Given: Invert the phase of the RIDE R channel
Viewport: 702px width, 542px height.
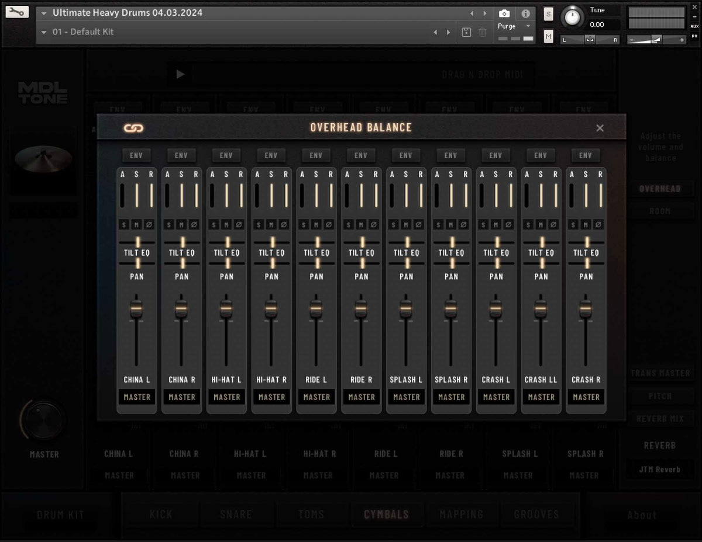Looking at the screenshot, I should click(x=374, y=224).
